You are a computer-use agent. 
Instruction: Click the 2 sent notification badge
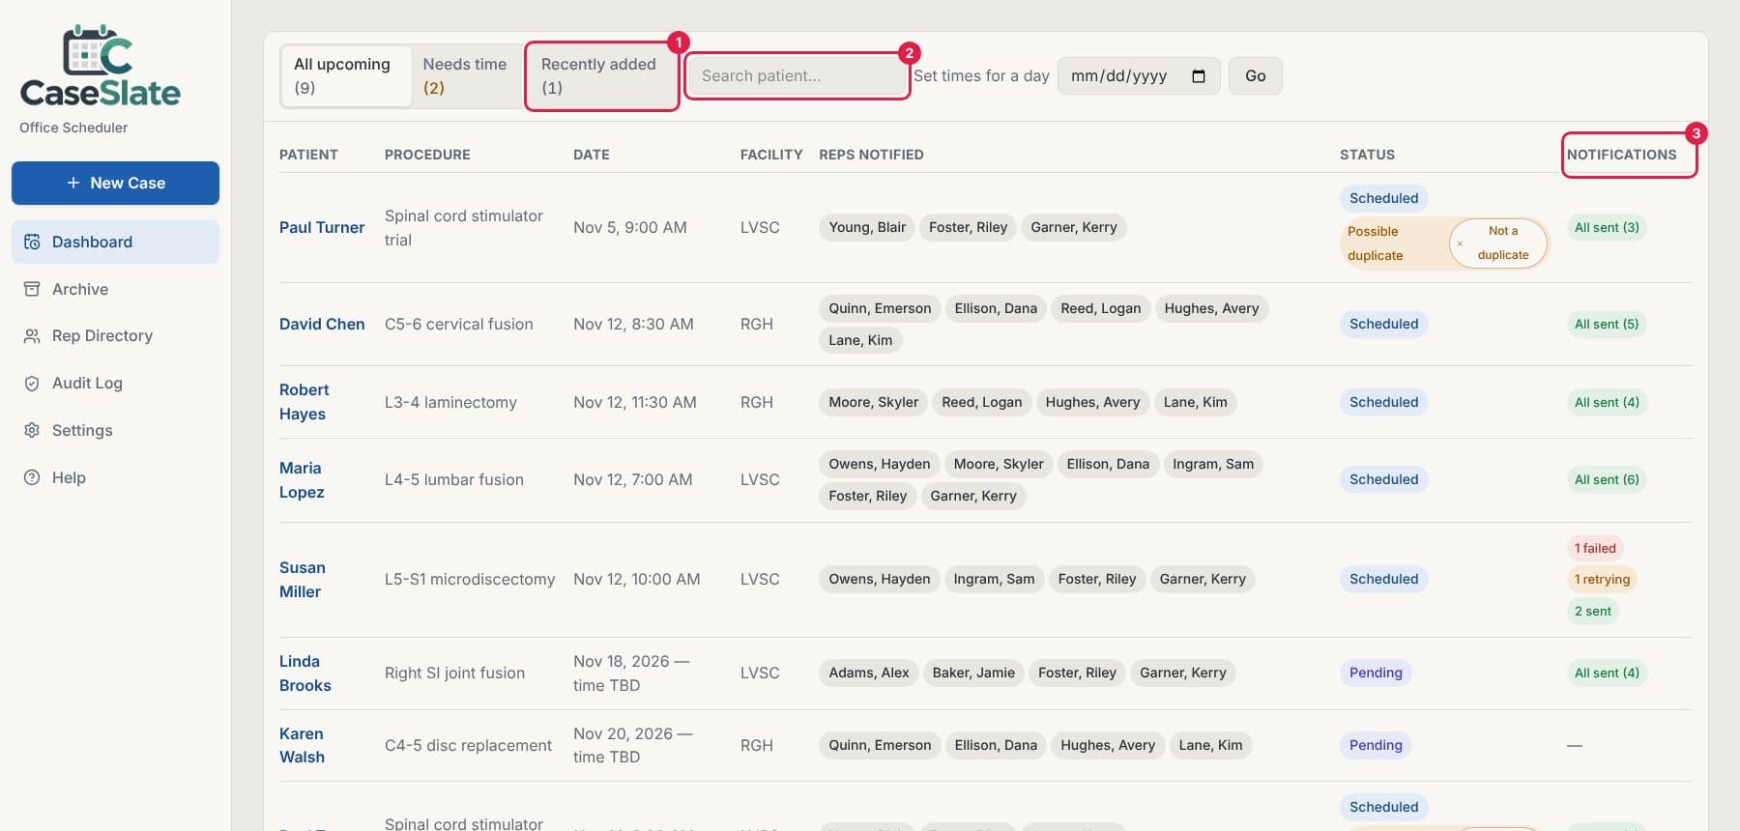1592,611
